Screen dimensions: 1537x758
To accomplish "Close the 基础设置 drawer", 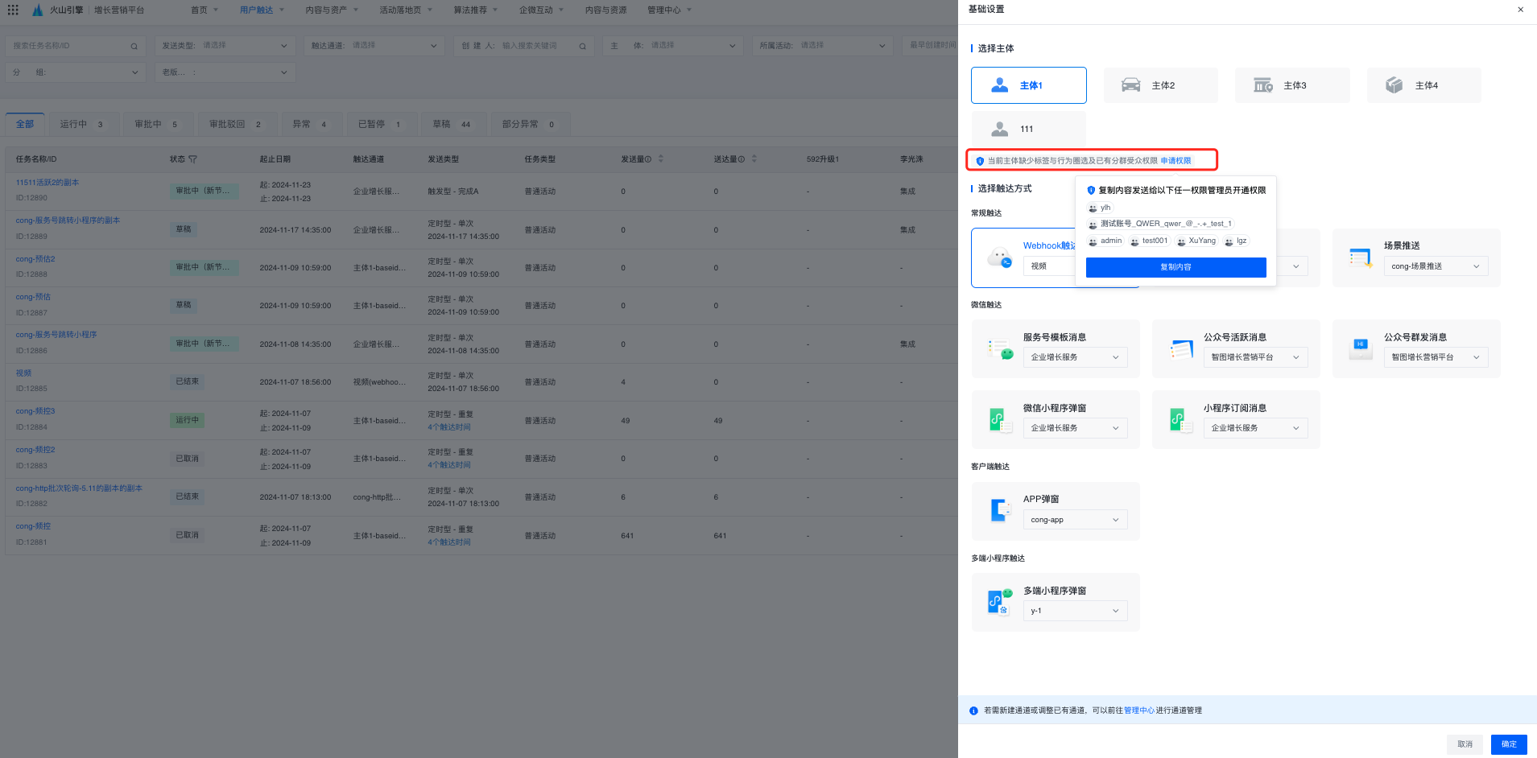I will point(1520,10).
